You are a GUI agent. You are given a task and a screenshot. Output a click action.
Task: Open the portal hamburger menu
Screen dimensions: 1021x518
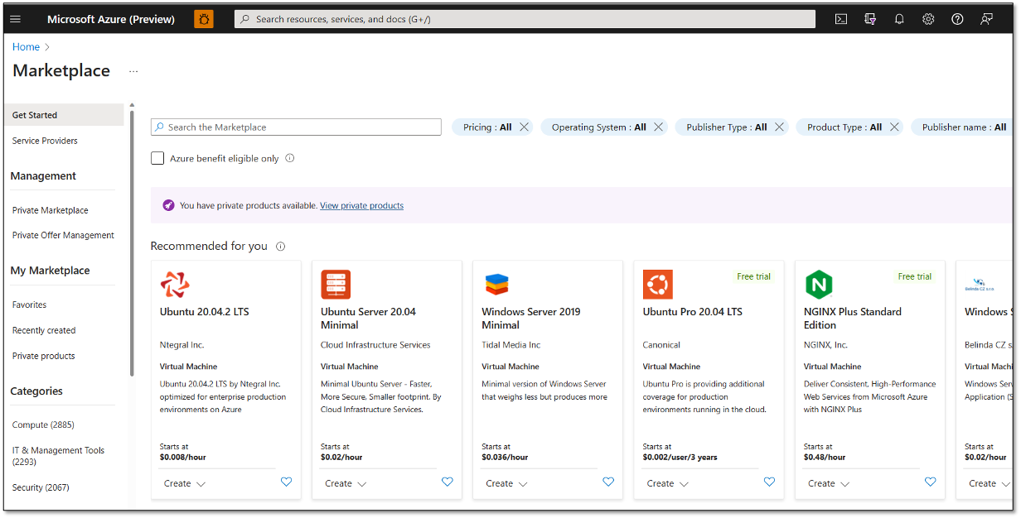coord(15,18)
